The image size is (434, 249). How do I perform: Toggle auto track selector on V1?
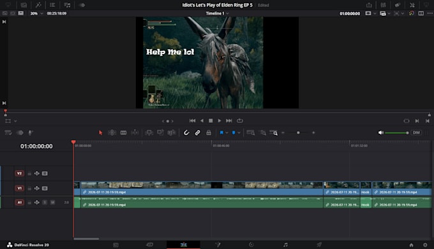(36, 189)
